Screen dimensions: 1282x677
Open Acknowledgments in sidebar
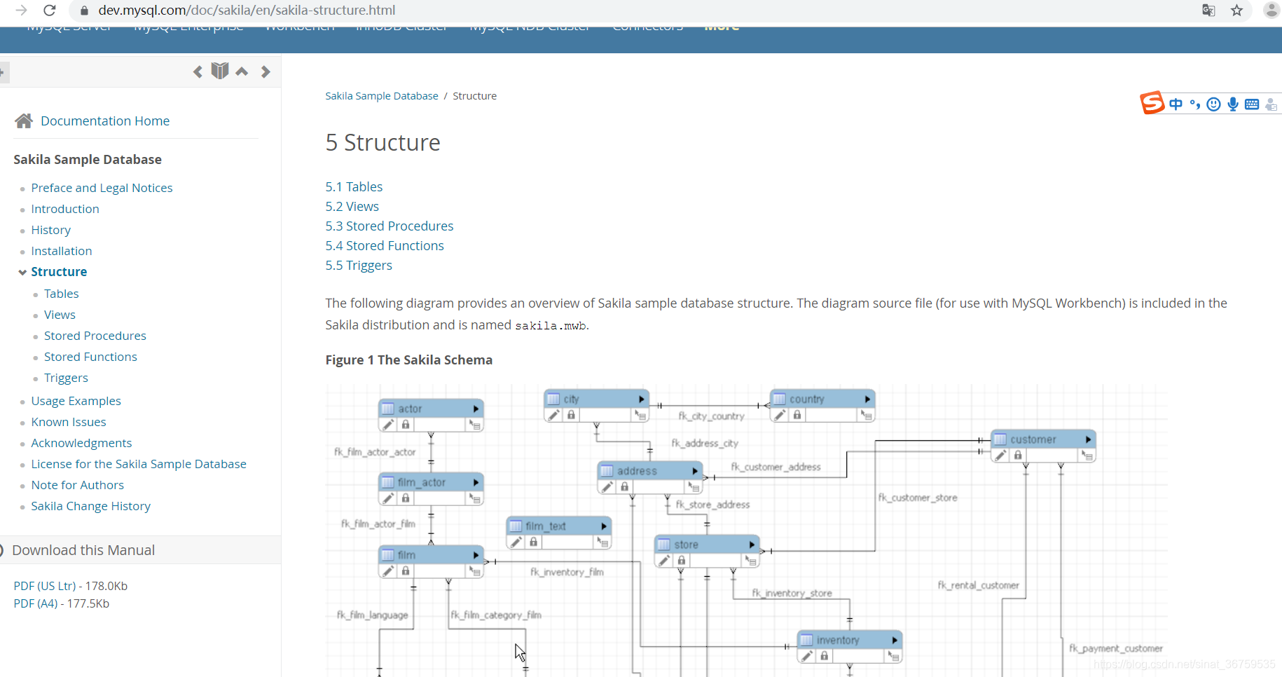(x=81, y=443)
